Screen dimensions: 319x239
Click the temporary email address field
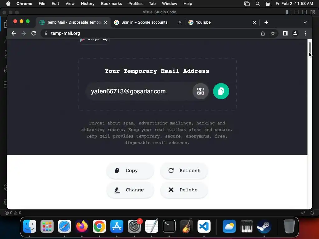[138, 91]
